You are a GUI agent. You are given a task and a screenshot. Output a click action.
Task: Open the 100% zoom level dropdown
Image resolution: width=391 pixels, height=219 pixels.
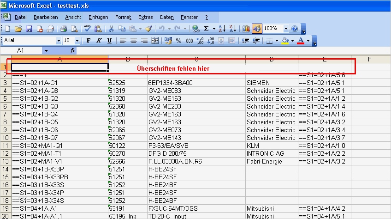[x=286, y=29]
